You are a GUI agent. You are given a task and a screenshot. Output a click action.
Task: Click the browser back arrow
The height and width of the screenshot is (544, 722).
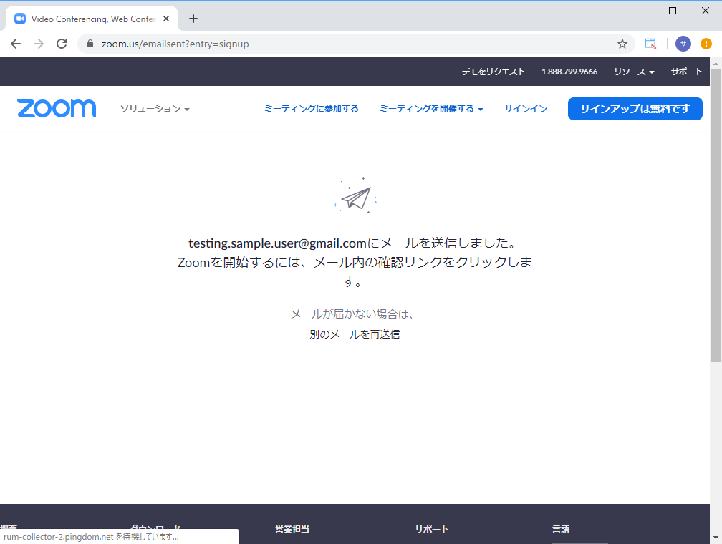click(16, 44)
